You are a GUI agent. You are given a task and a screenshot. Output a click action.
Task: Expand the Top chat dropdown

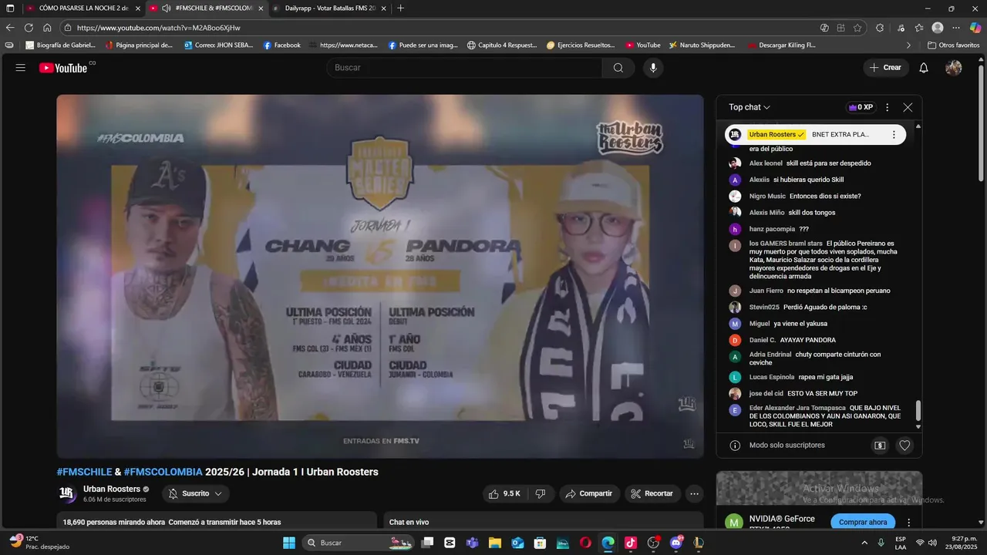(x=750, y=108)
